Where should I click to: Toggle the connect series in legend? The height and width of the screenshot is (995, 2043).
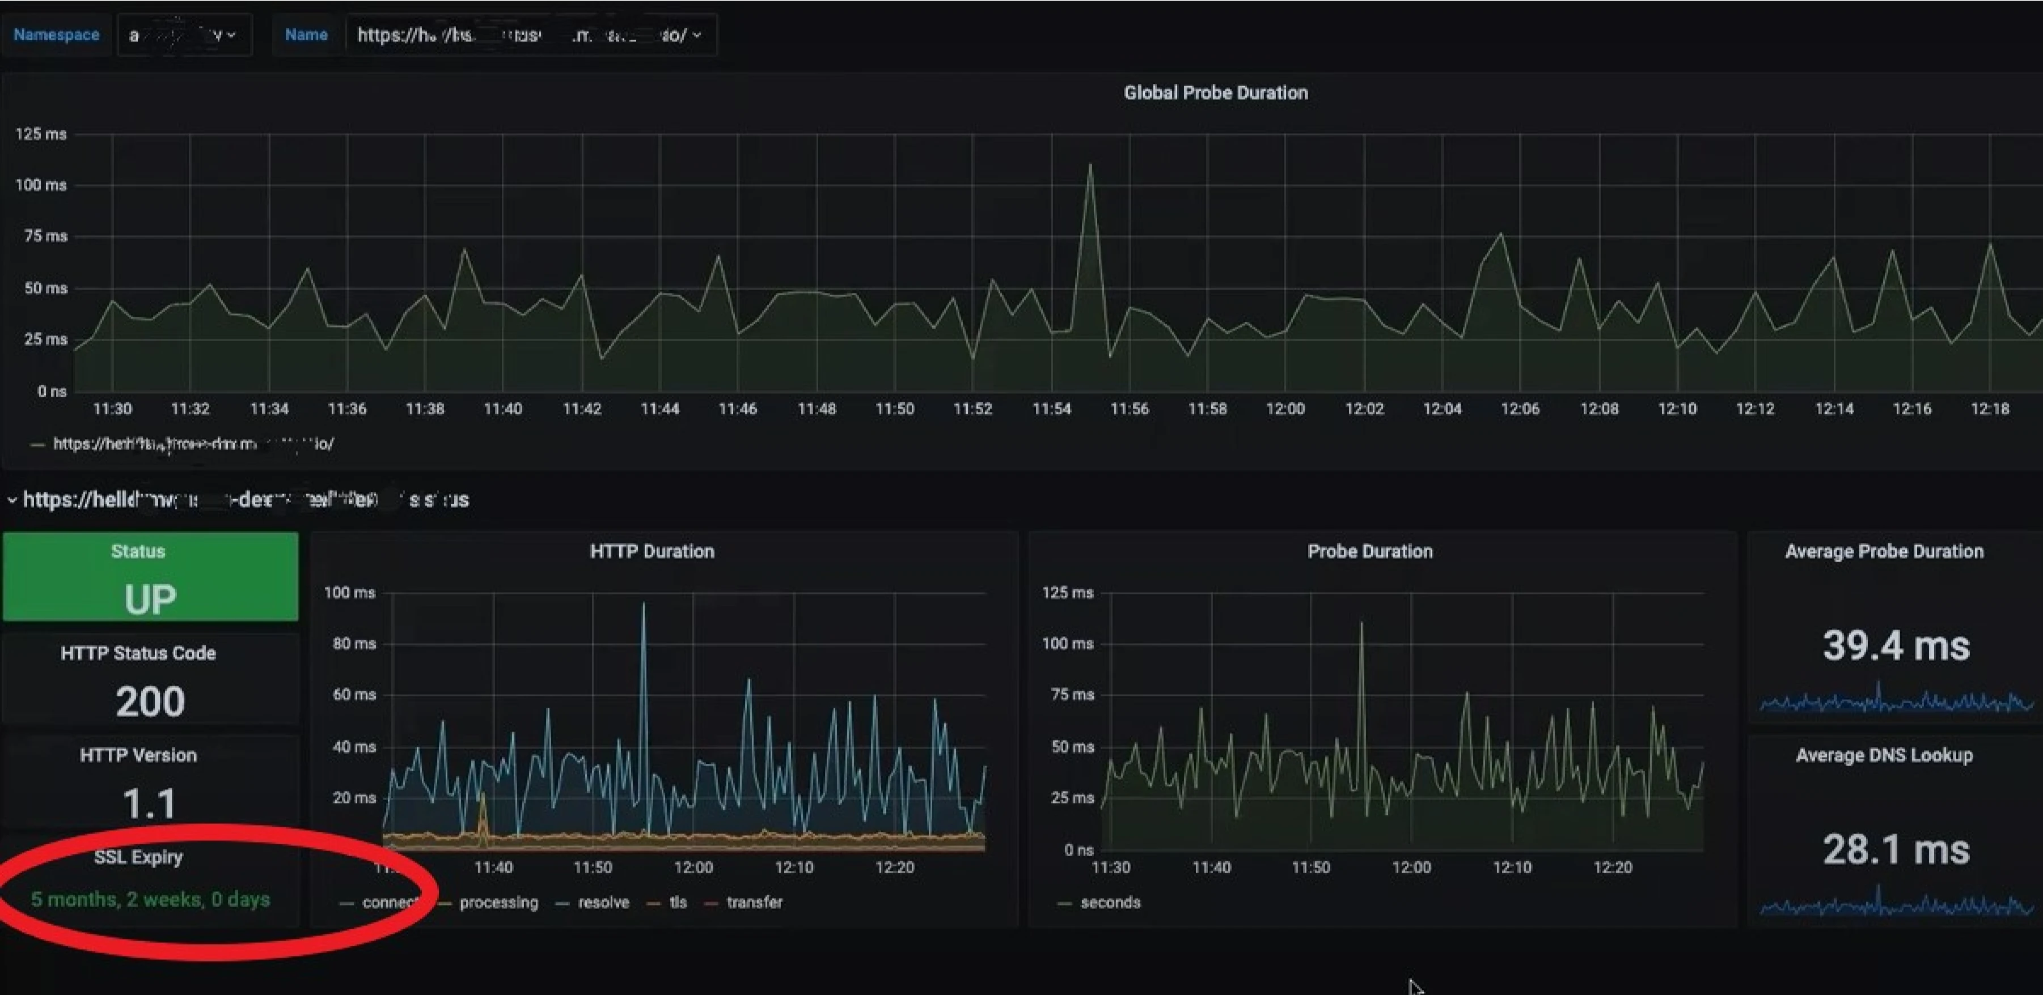tap(390, 902)
